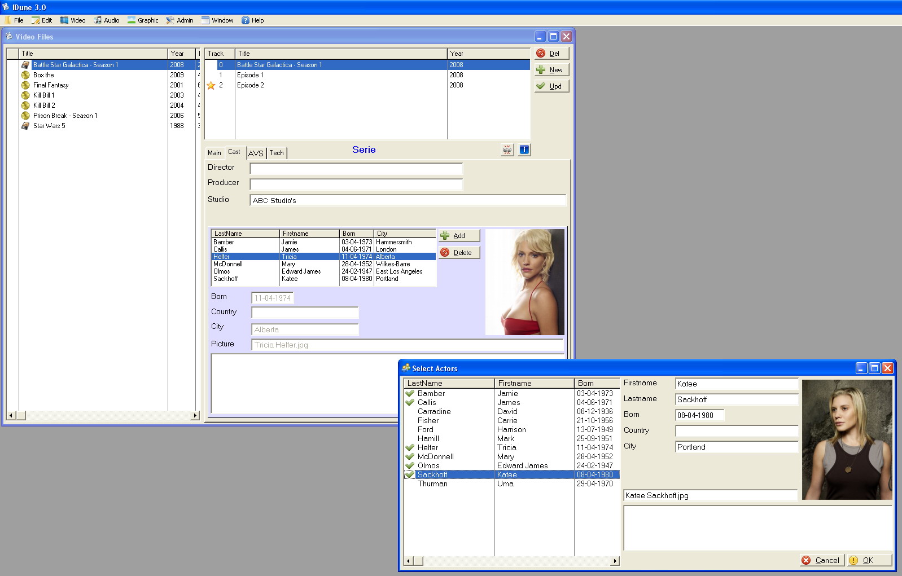Click the icon beside Battle Star Galactica in Video Files
Viewport: 902px width, 576px height.
25,65
